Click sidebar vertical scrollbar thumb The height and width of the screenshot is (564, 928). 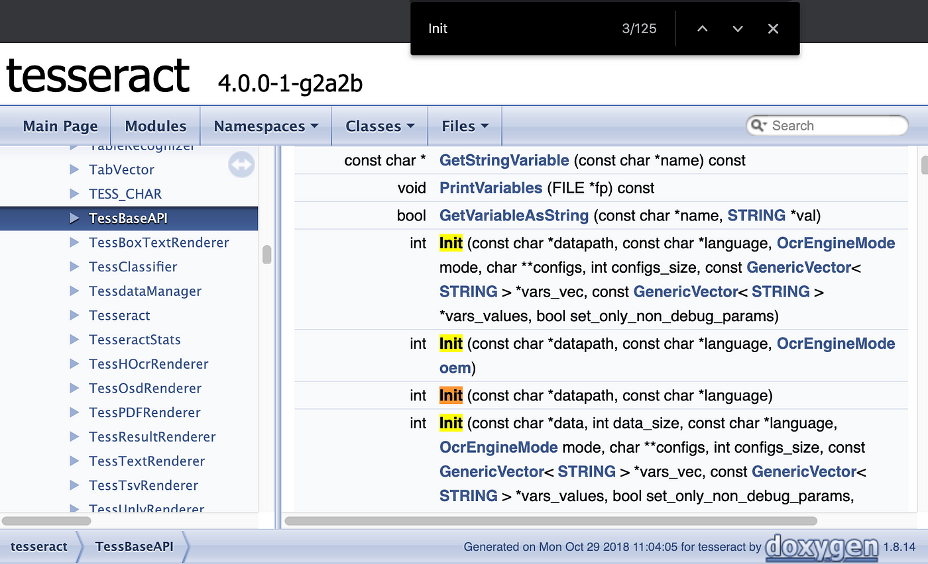[267, 255]
